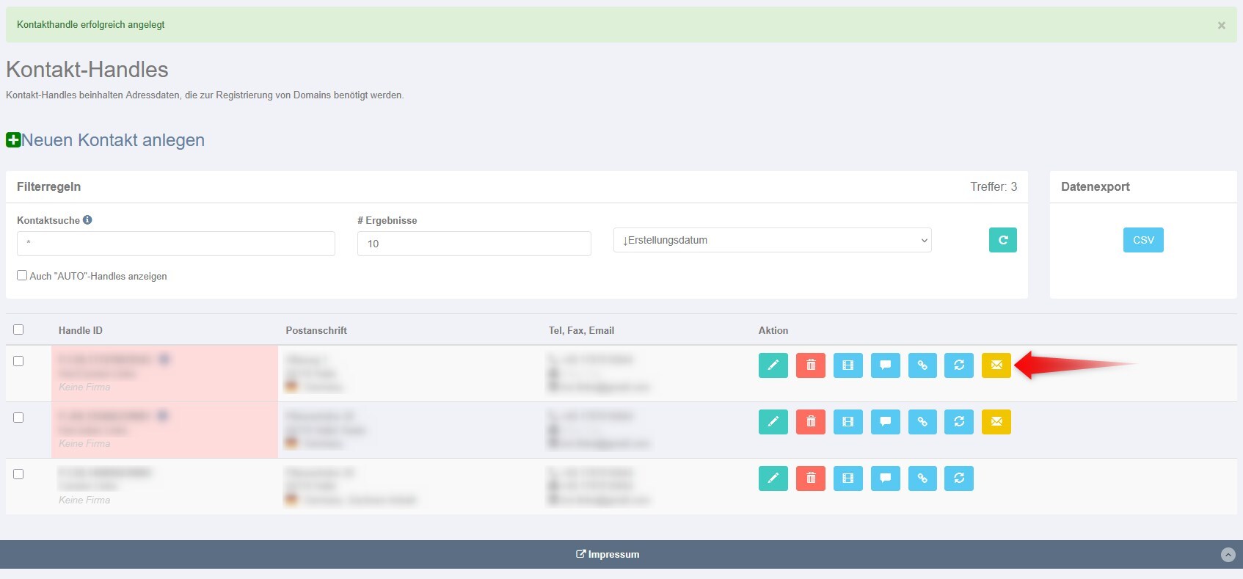The width and height of the screenshot is (1243, 579).
Task: Dismiss the green success notification
Action: (1221, 26)
